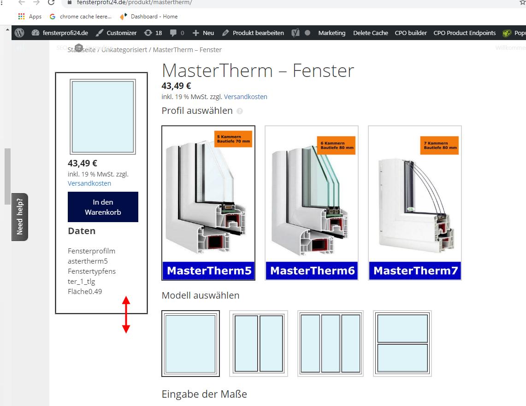Choose the two-pane window model
This screenshot has height=406, width=526.
(x=259, y=343)
